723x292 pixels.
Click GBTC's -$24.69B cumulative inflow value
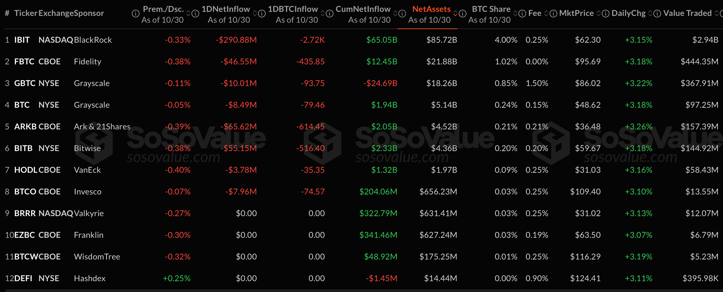[380, 83]
